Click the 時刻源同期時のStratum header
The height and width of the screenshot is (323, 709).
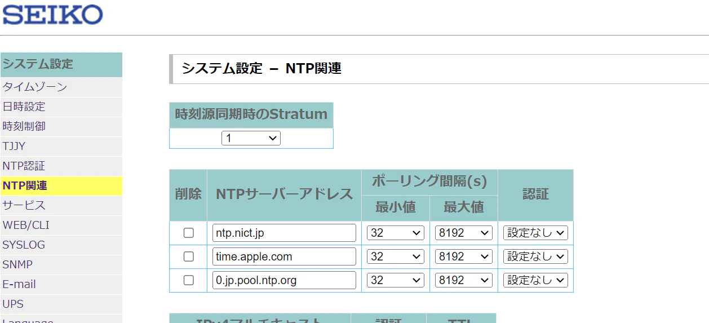[x=251, y=114]
